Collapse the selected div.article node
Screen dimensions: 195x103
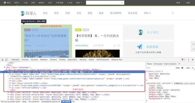pos(8,72)
